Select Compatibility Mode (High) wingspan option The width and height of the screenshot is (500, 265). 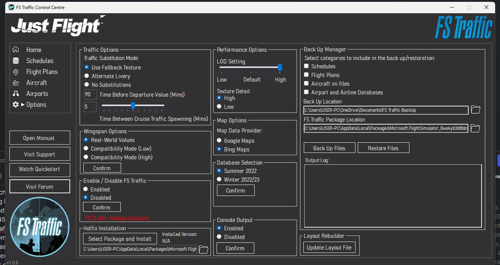[x=86, y=157]
